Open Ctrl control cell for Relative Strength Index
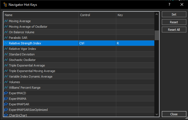This screenshot has width=188, height=120. pos(97,43)
